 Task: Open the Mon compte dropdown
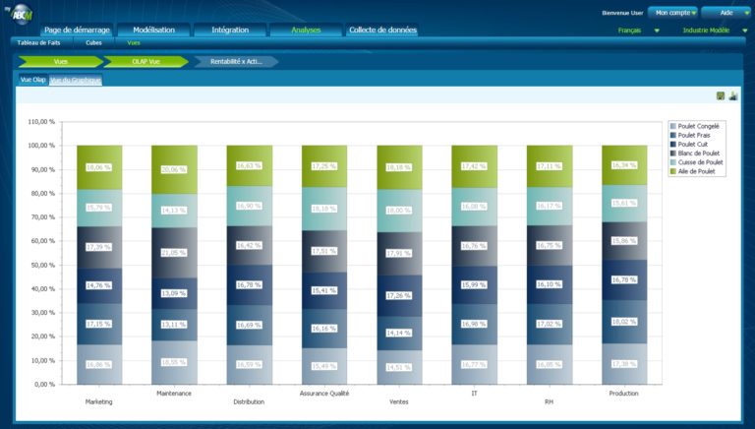(x=672, y=13)
